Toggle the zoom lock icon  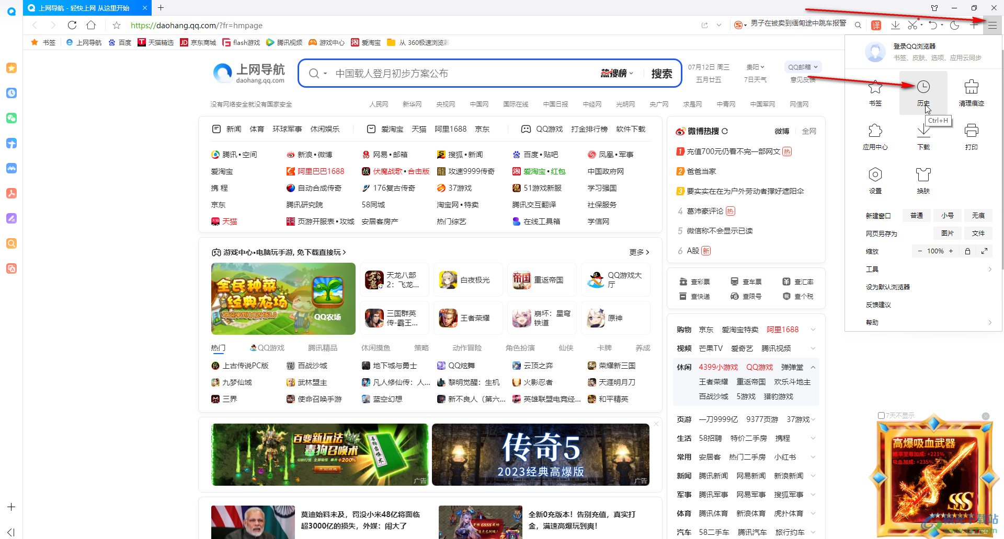point(967,251)
